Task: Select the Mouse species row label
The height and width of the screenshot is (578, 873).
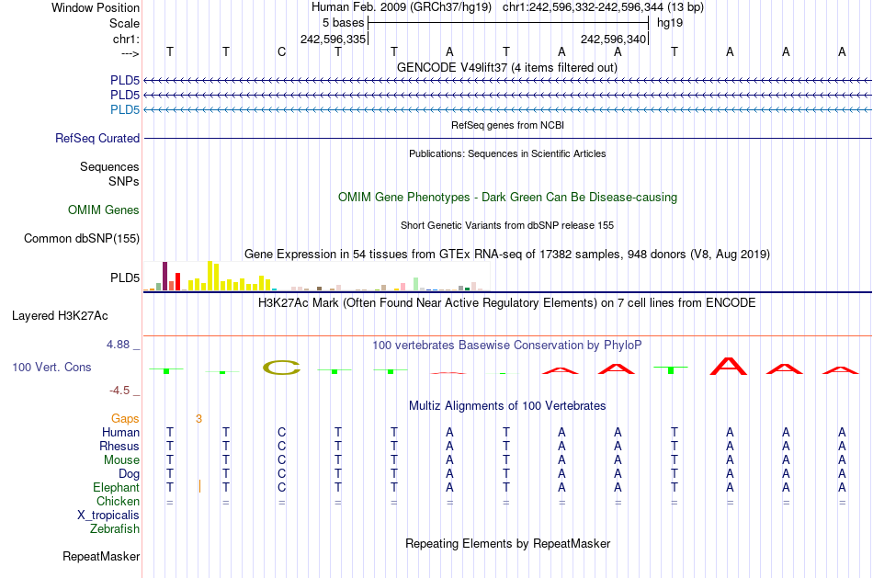Action: 121,460
